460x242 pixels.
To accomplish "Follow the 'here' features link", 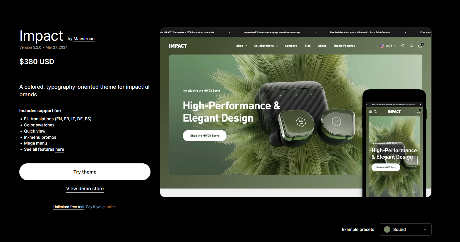I will coord(60,149).
